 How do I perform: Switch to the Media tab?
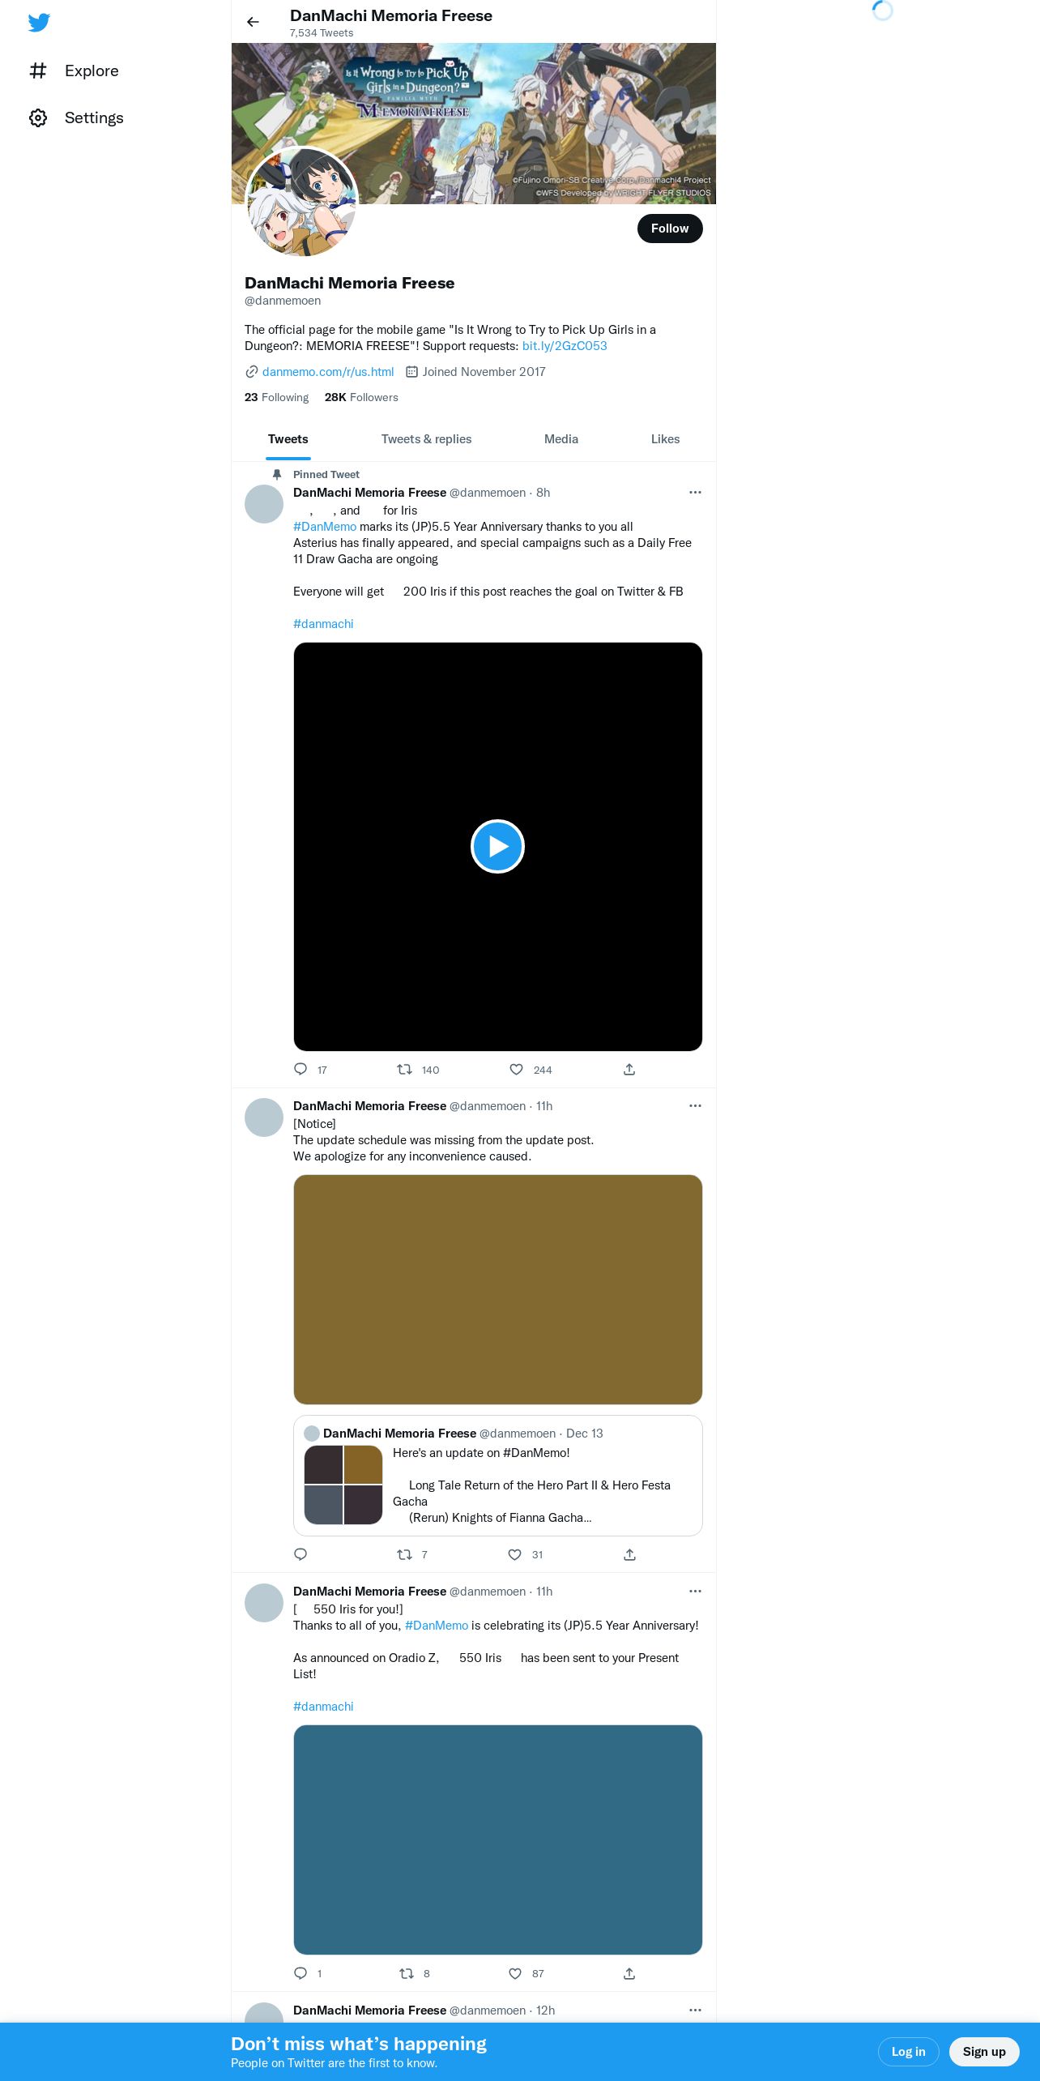pyautogui.click(x=561, y=439)
